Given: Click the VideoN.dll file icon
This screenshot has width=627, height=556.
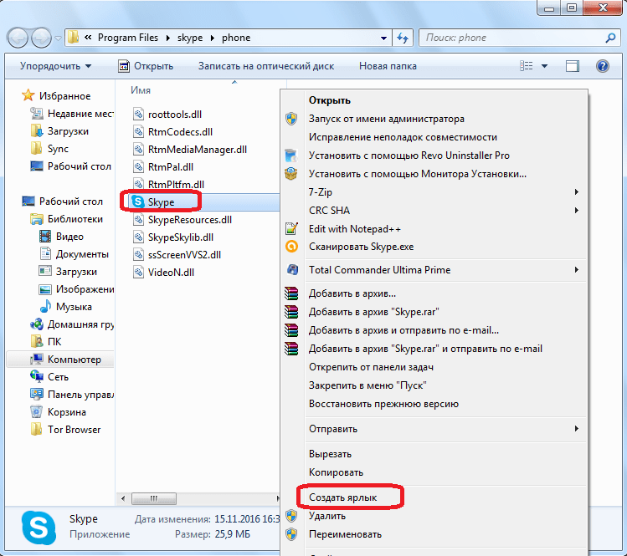Looking at the screenshot, I should [x=138, y=273].
